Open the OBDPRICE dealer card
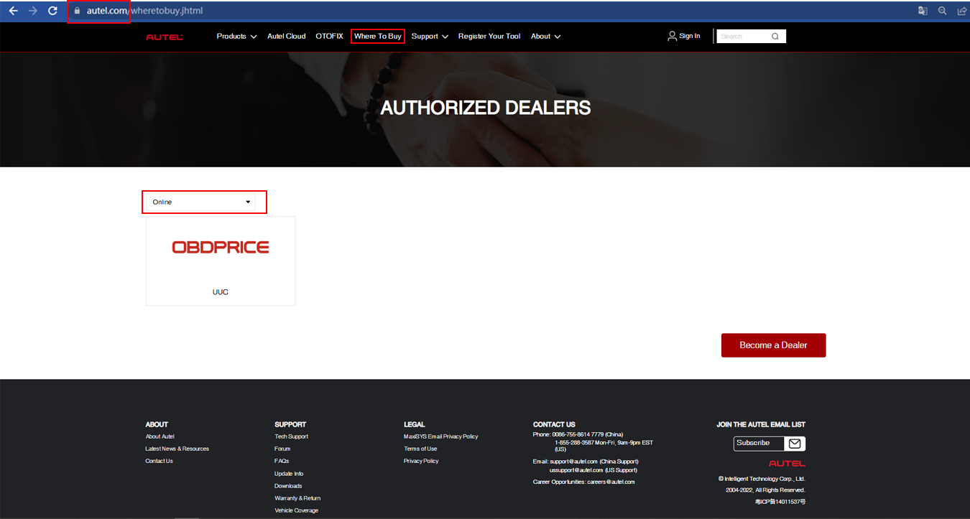Screen dimensions: 970x519 (x=221, y=261)
